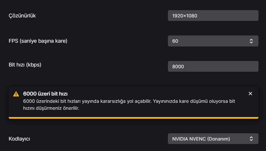Click the orange bar under the warning
This screenshot has height=151, width=266.
tap(133, 118)
